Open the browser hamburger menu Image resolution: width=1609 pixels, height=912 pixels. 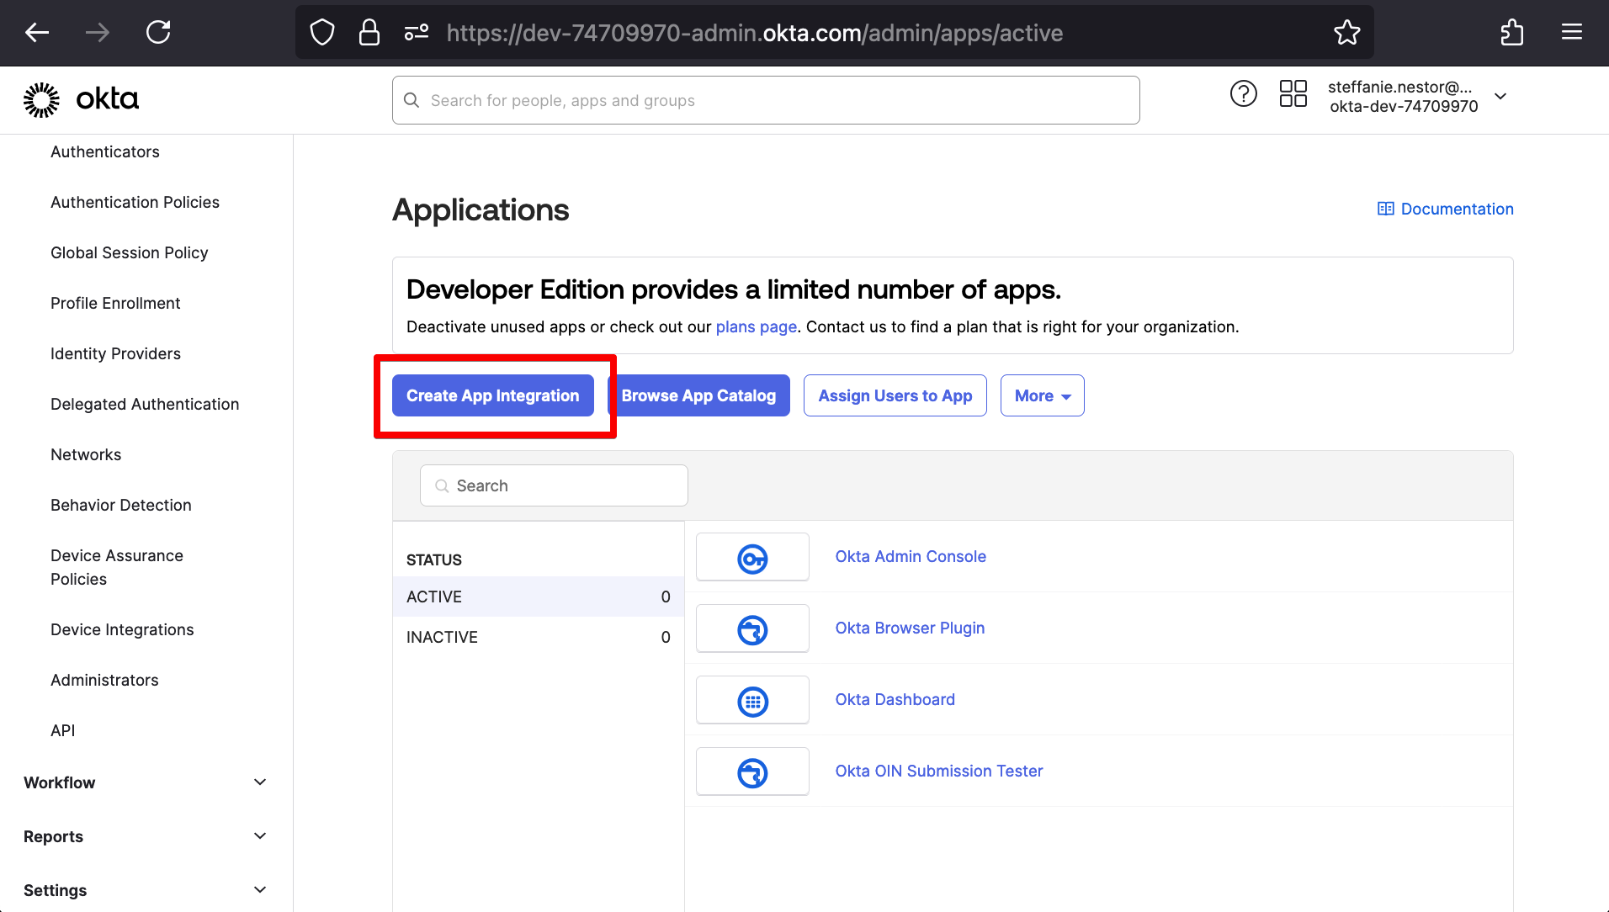coord(1572,33)
